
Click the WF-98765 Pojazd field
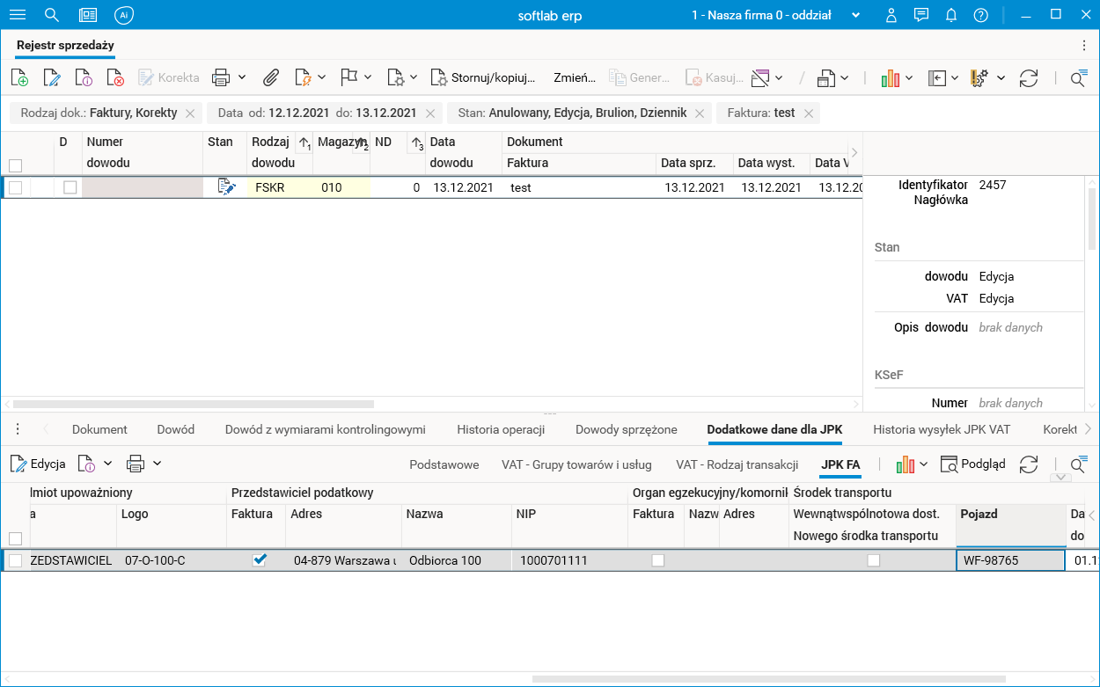(x=1010, y=560)
